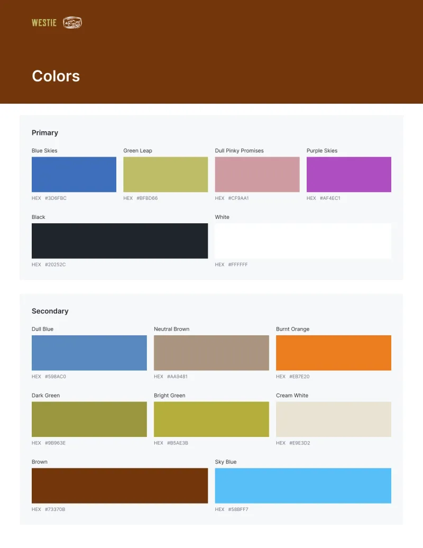Select the Green Leap color swatch

(165, 175)
